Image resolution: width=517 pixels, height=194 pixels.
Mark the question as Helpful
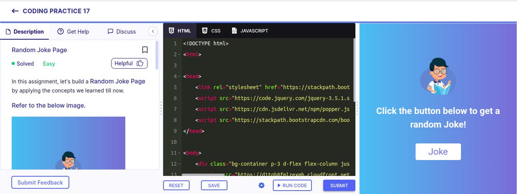click(129, 63)
